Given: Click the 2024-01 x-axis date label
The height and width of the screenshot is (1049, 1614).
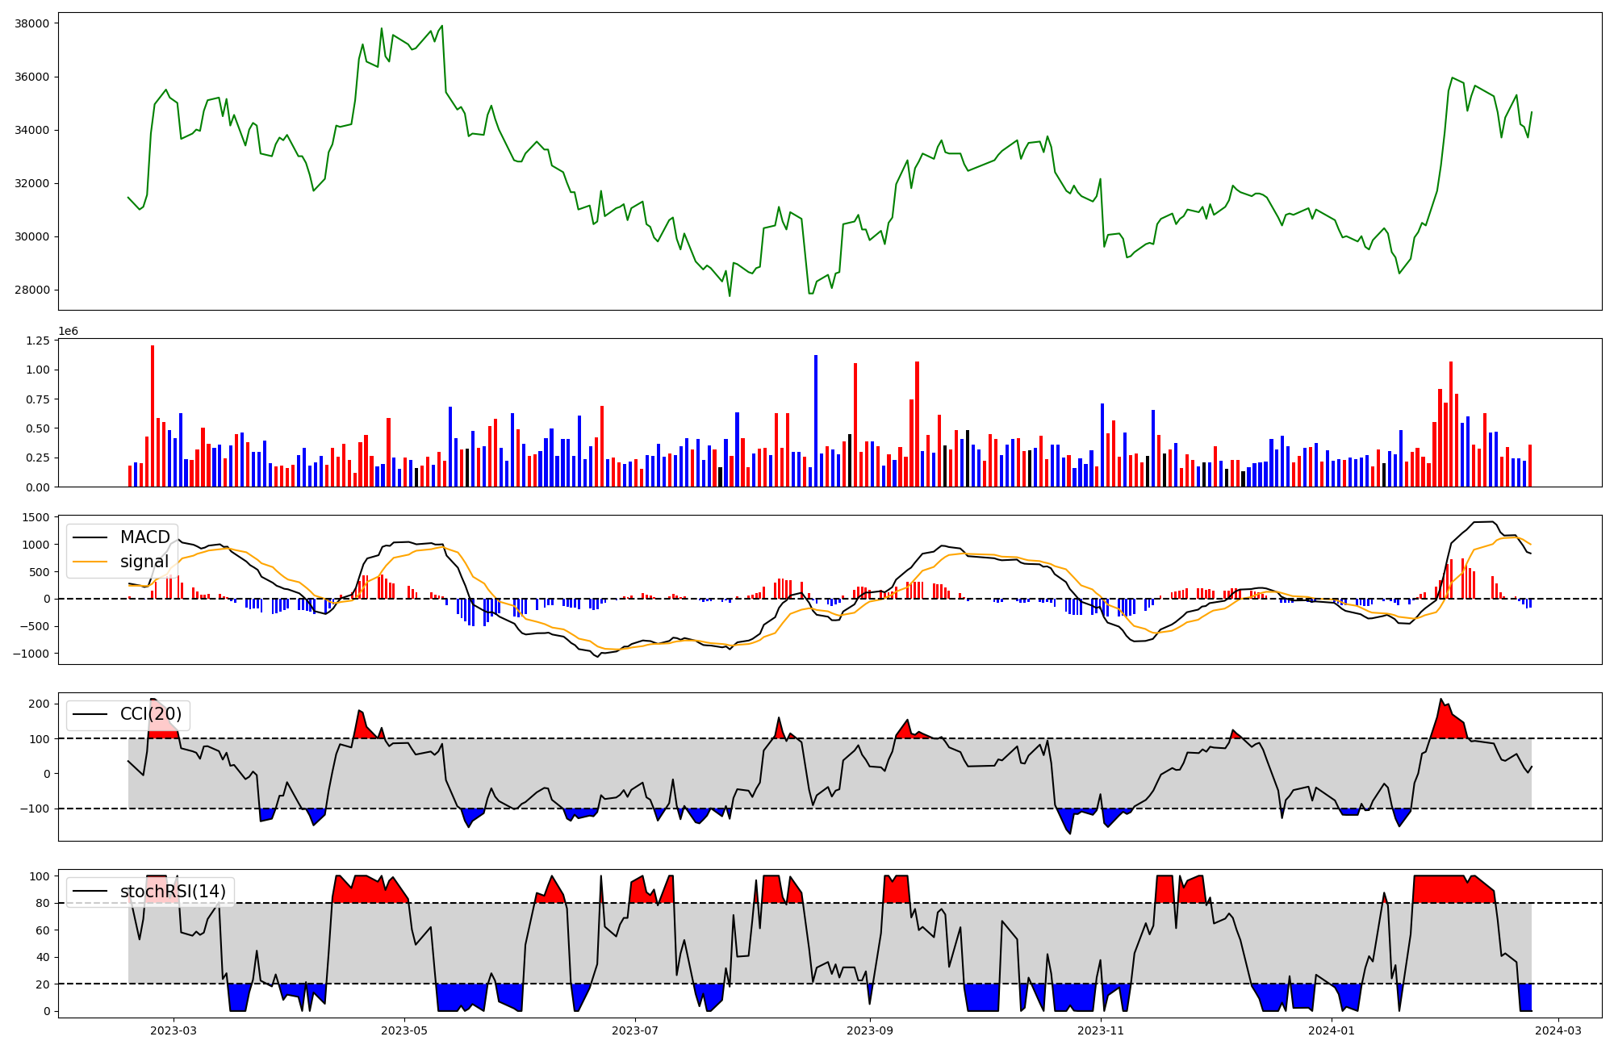Looking at the screenshot, I should (1332, 1030).
